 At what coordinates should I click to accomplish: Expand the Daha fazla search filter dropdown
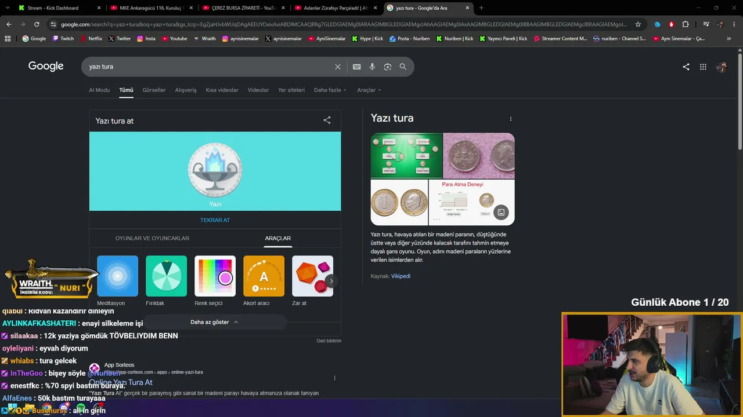(x=330, y=90)
